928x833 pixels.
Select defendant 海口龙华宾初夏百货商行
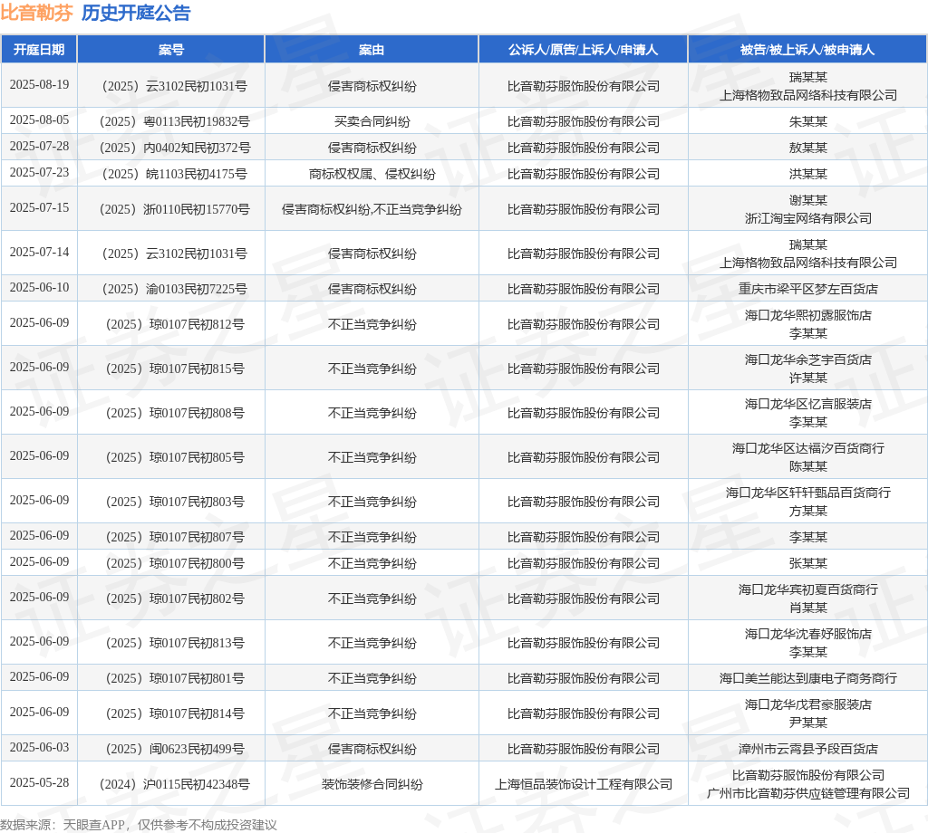pyautogui.click(x=807, y=589)
